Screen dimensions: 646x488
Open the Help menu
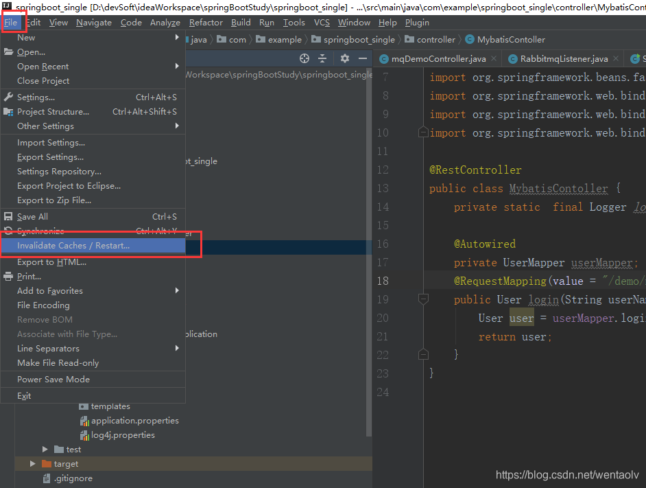[x=387, y=23]
